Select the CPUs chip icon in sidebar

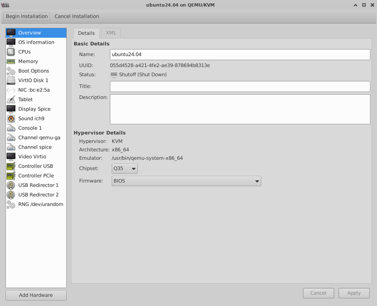pos(11,52)
